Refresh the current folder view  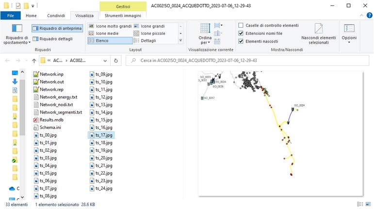click(116, 61)
